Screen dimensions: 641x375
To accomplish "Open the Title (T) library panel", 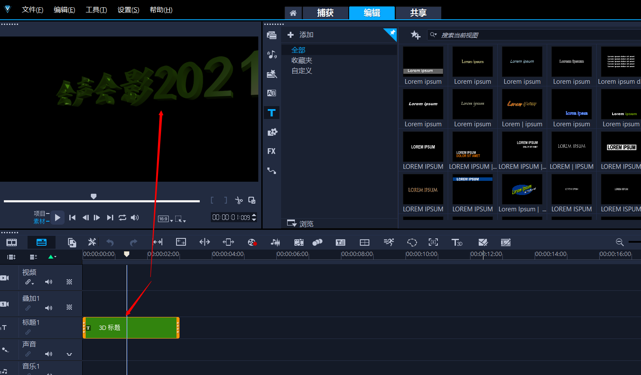I will (272, 113).
